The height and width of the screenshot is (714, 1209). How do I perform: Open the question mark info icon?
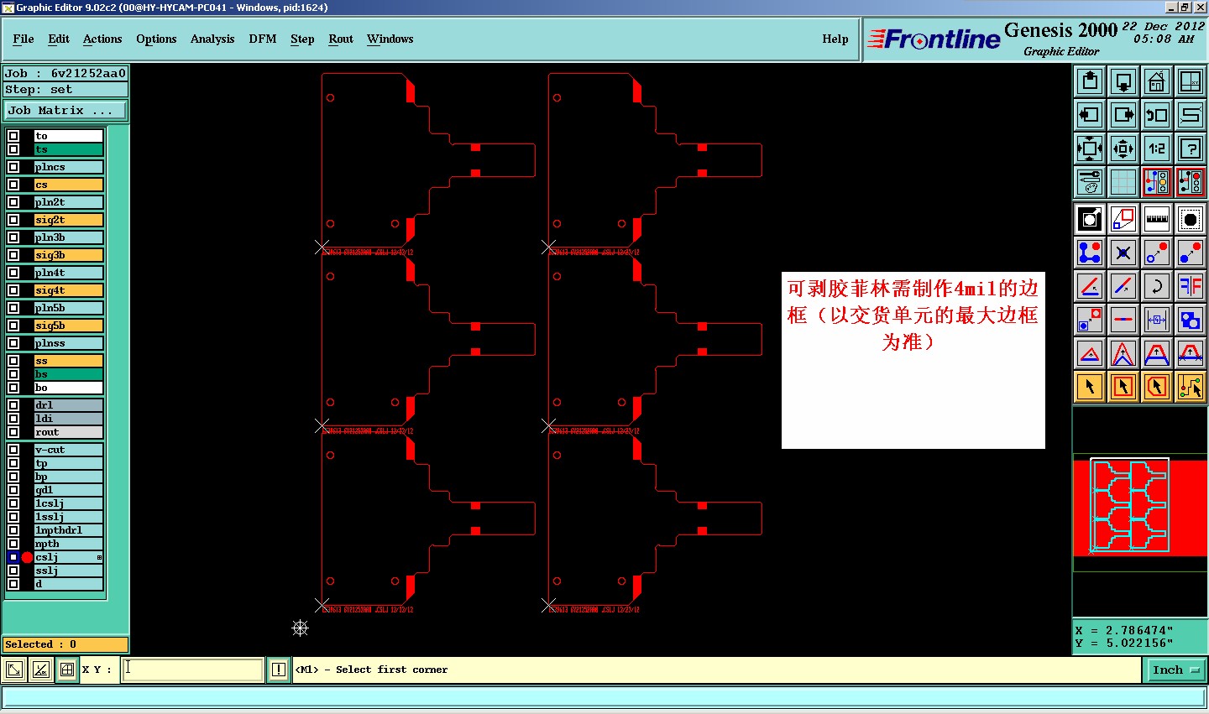click(x=1191, y=149)
